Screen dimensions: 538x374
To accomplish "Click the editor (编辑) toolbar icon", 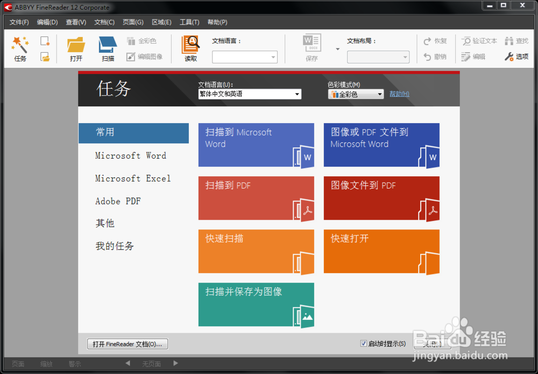I will pos(473,56).
